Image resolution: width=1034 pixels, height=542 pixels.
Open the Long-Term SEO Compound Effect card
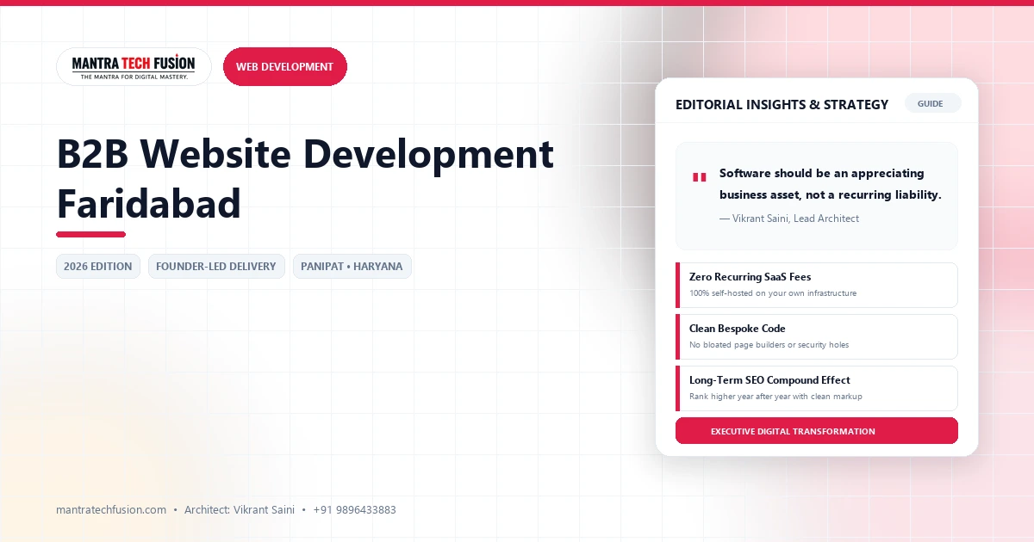pyautogui.click(x=817, y=388)
